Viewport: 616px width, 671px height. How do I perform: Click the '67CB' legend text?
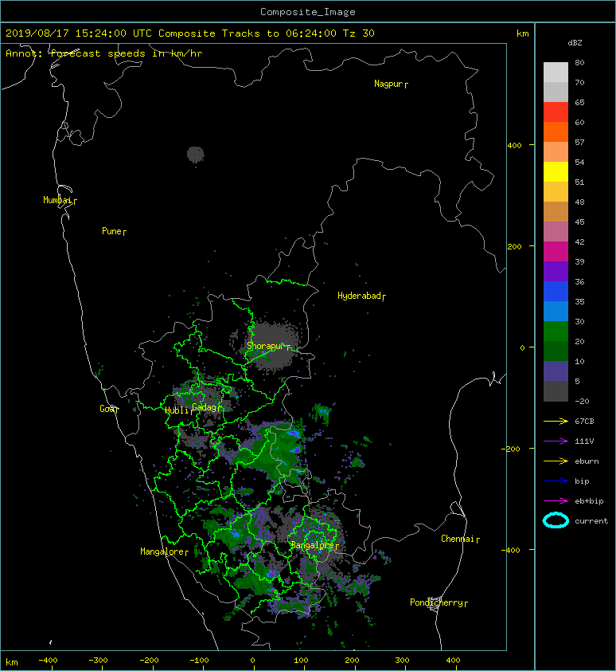pyautogui.click(x=584, y=422)
